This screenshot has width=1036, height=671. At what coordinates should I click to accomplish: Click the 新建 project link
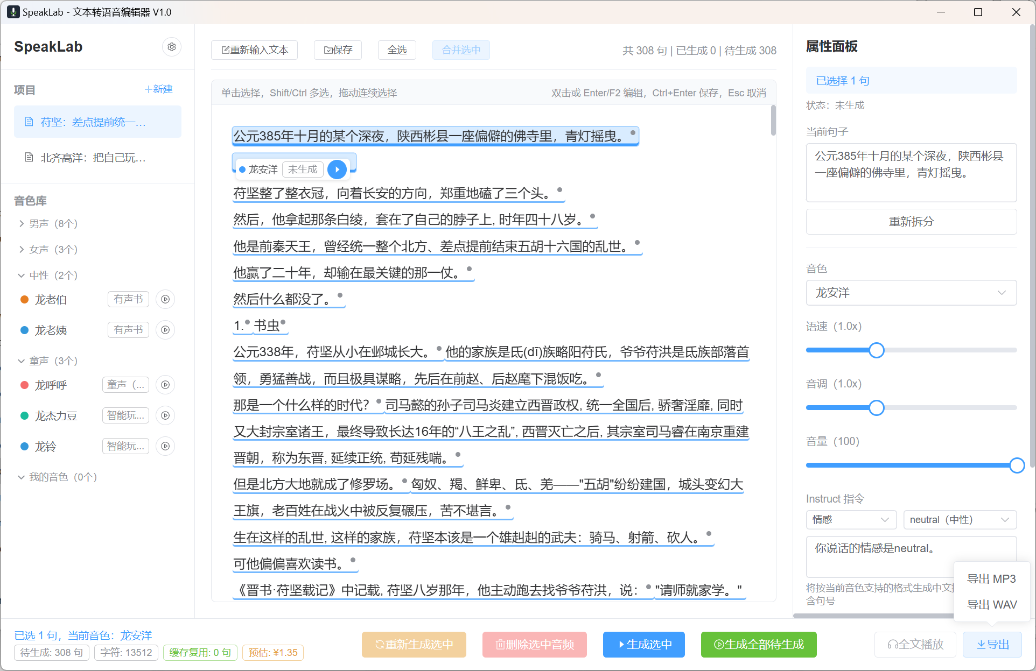159,89
